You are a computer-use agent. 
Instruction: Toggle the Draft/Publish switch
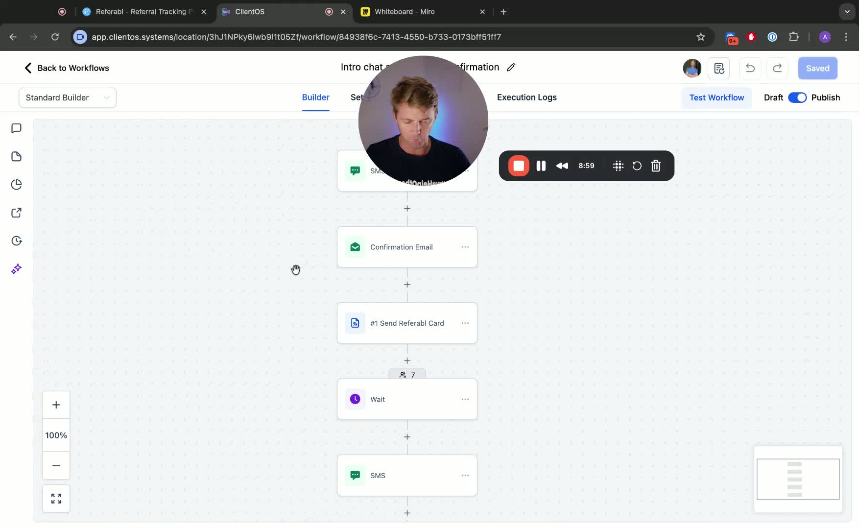(x=797, y=97)
